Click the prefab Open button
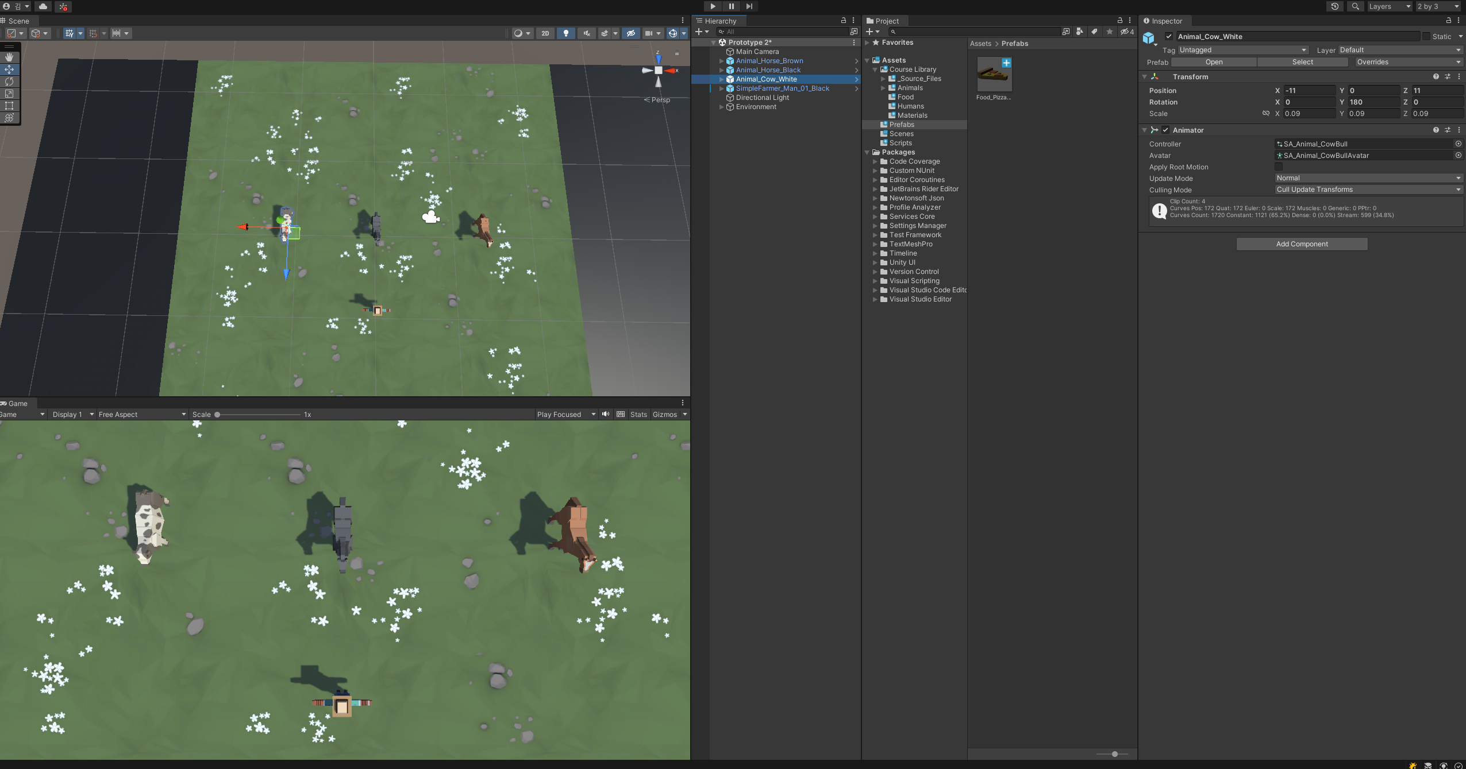The image size is (1466, 769). pos(1214,62)
